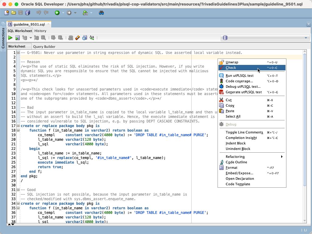This screenshot has height=234, width=312.
Task: Click the Redo arrow icon
Action: [46, 13]
